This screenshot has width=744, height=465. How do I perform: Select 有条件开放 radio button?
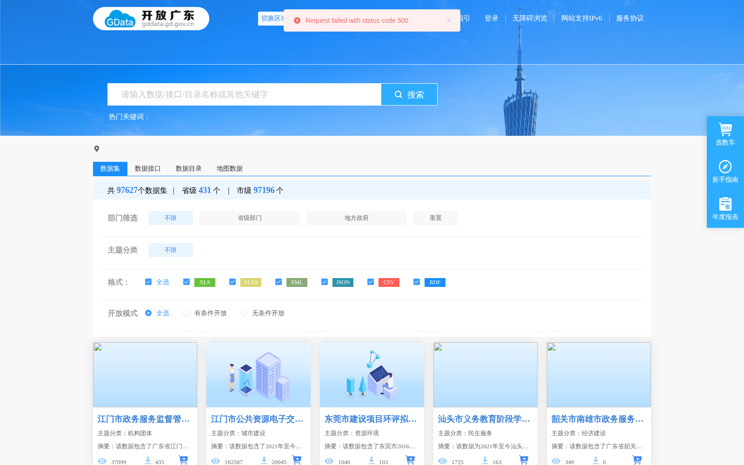(186, 313)
